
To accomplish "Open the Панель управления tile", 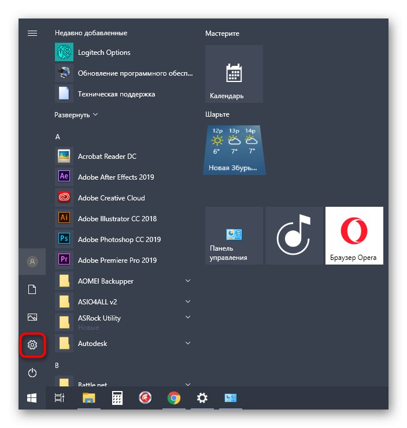I will 234,236.
